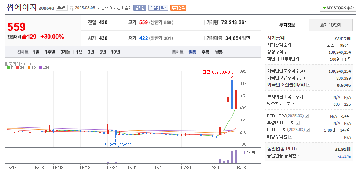
Task: Click the 21.91배 sector PER value
Action: click(x=342, y=149)
